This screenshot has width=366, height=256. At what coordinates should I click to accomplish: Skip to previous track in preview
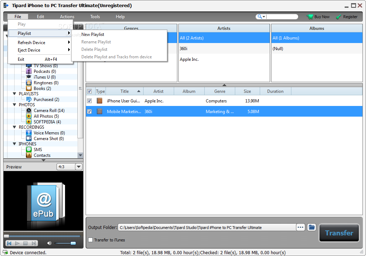point(9,244)
